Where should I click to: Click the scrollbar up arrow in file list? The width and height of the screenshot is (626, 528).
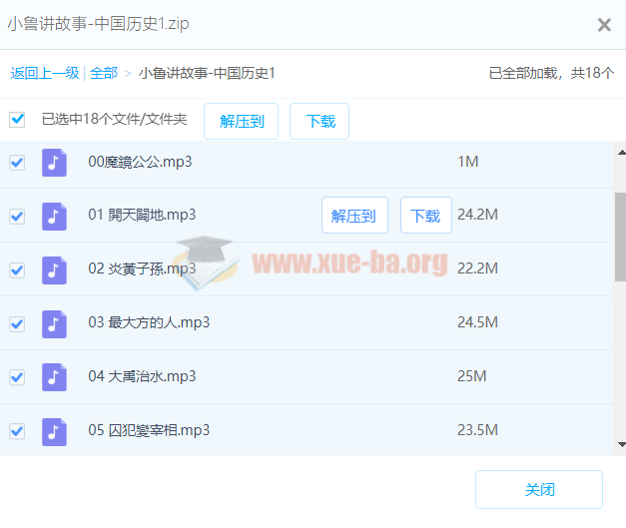tap(620, 152)
